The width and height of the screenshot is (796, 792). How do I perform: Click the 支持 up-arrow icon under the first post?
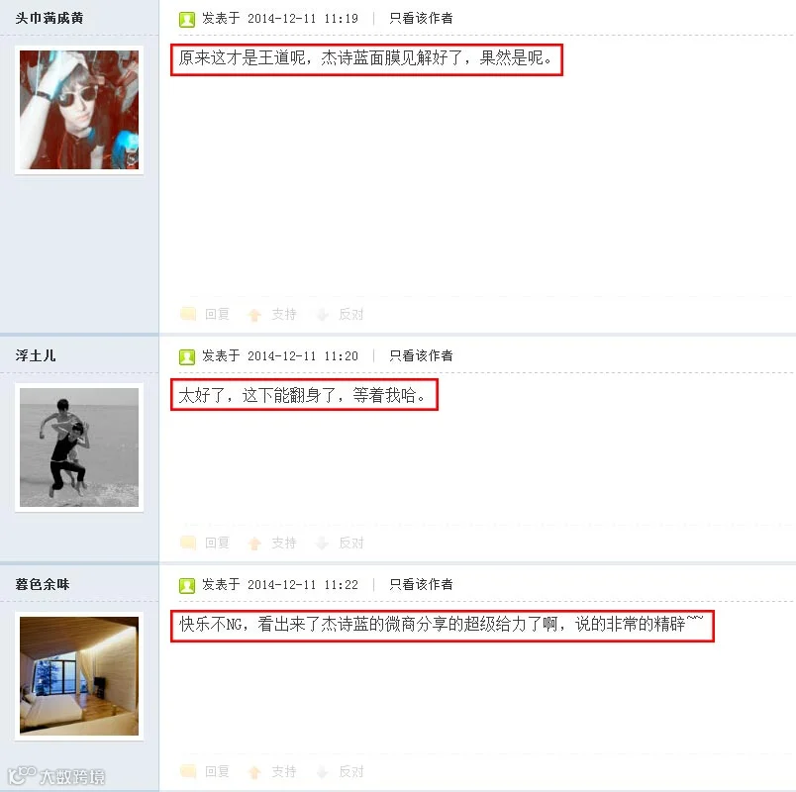[254, 315]
